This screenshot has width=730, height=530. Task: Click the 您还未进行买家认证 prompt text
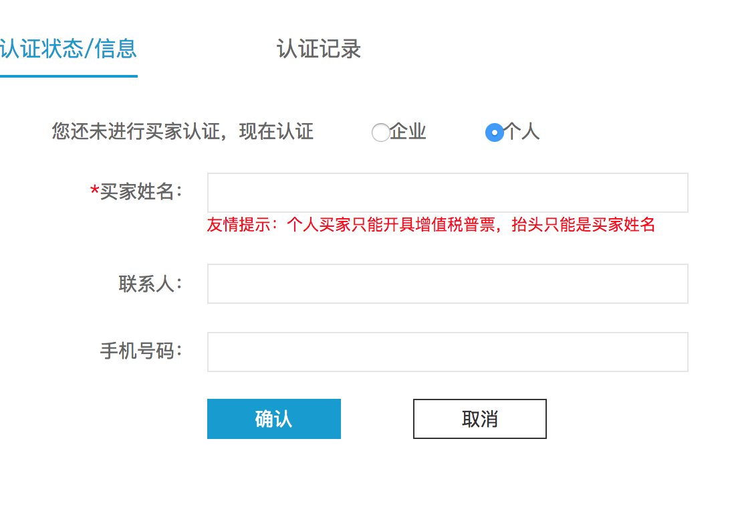(x=135, y=132)
